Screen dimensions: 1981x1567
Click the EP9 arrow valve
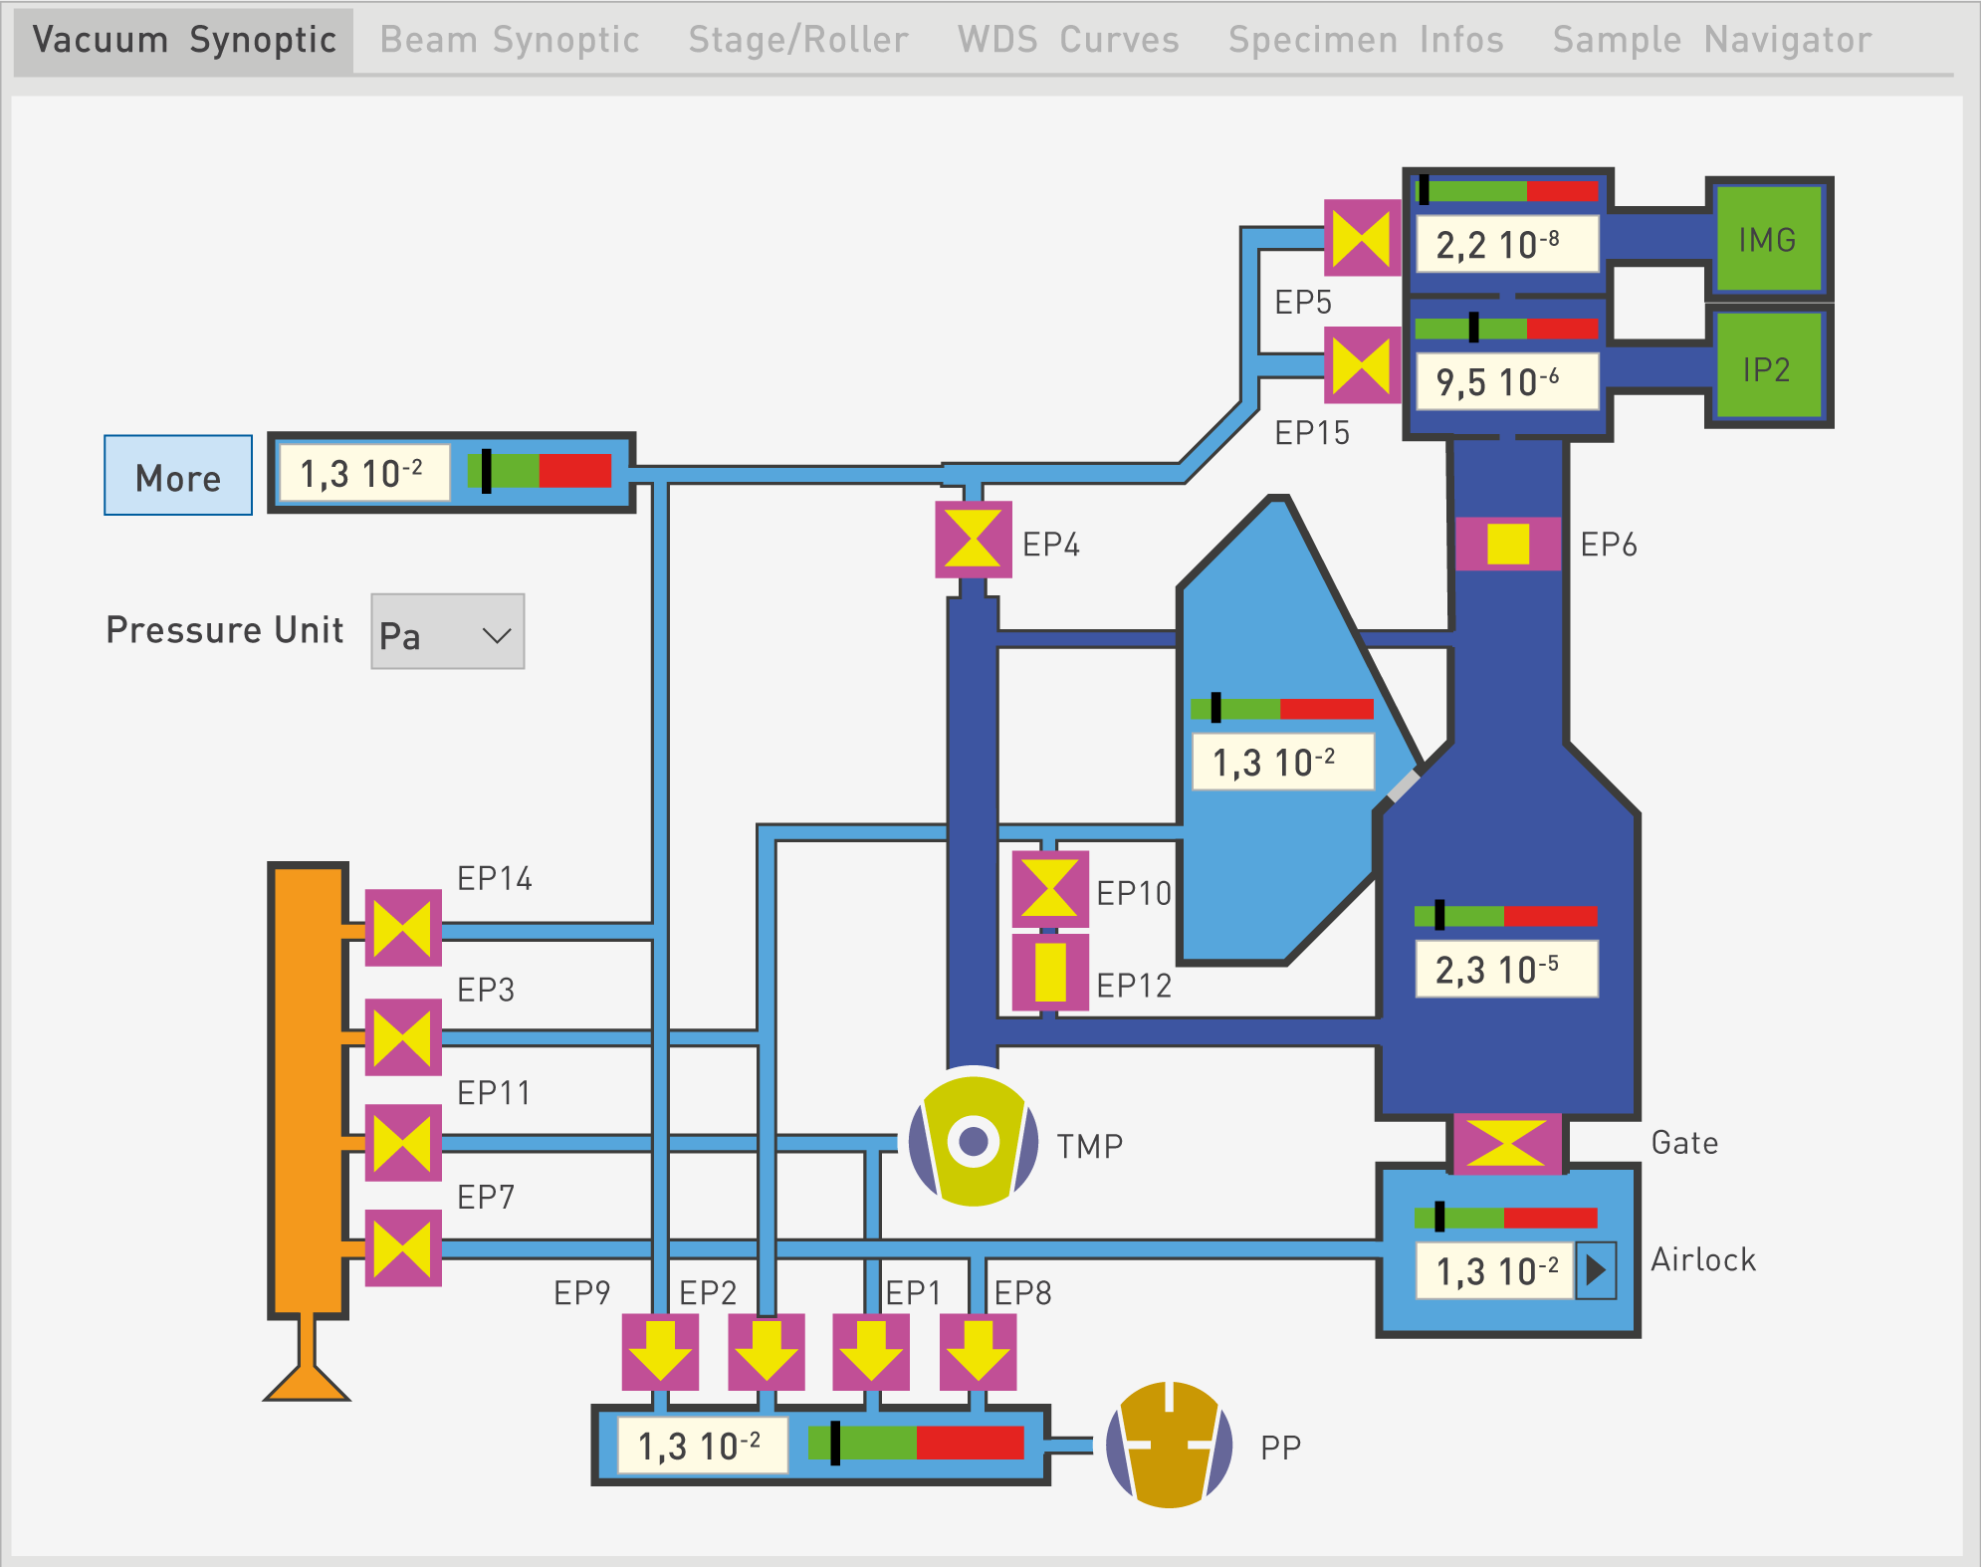660,1352
